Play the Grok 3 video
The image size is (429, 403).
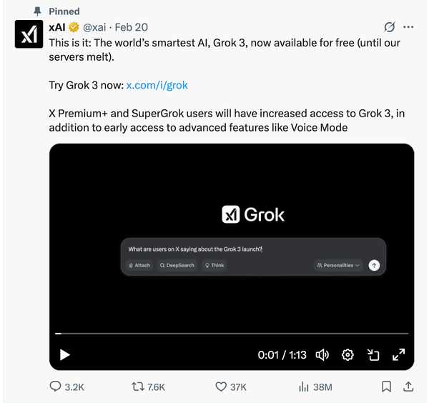coord(65,355)
